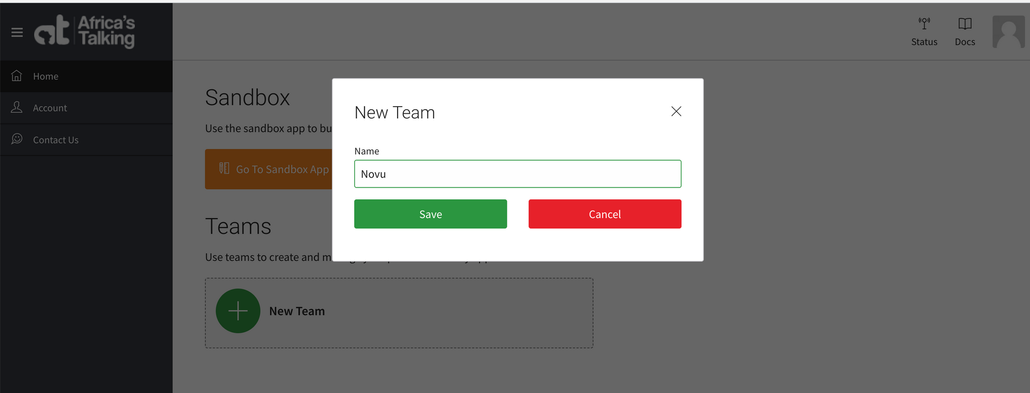
Task: Open the hamburger navigation menu
Action: (17, 32)
